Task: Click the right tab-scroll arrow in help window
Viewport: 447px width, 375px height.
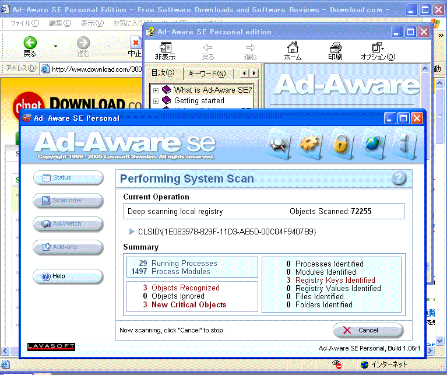Action: click(x=254, y=73)
